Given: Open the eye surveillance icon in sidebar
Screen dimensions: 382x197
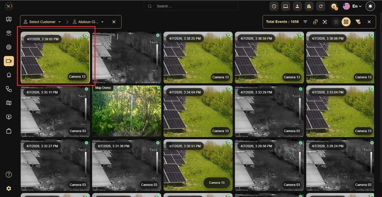Looking at the screenshot, I should (9, 33).
